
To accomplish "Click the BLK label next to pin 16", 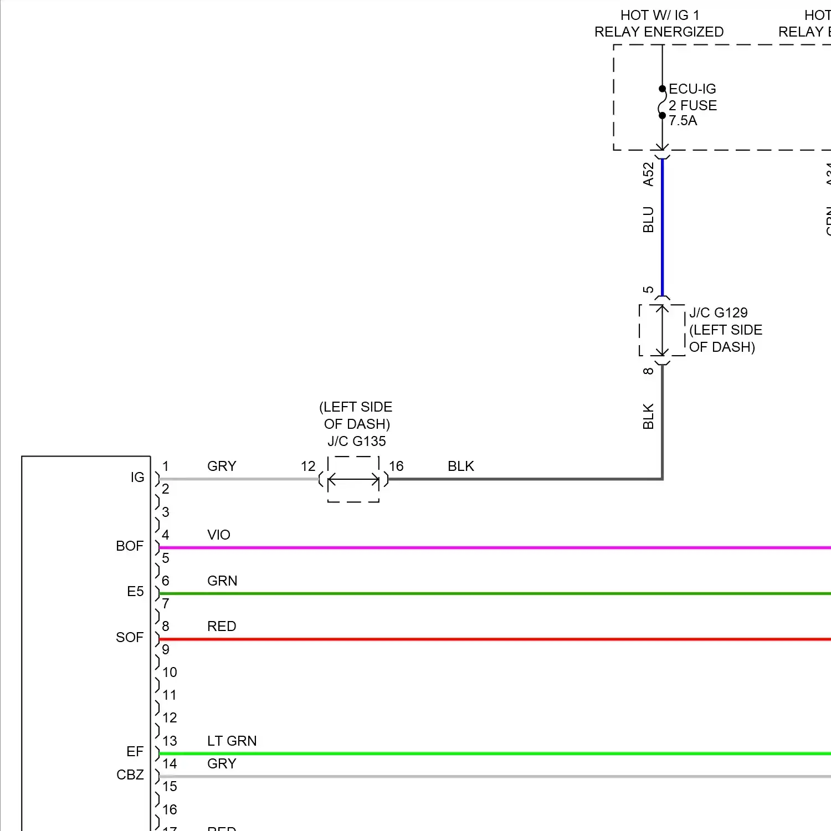I will 460,466.
